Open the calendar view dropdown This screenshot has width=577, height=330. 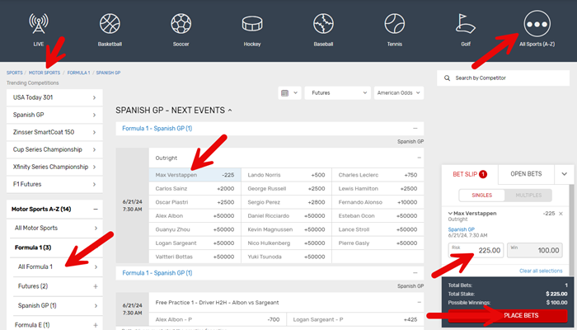(288, 93)
